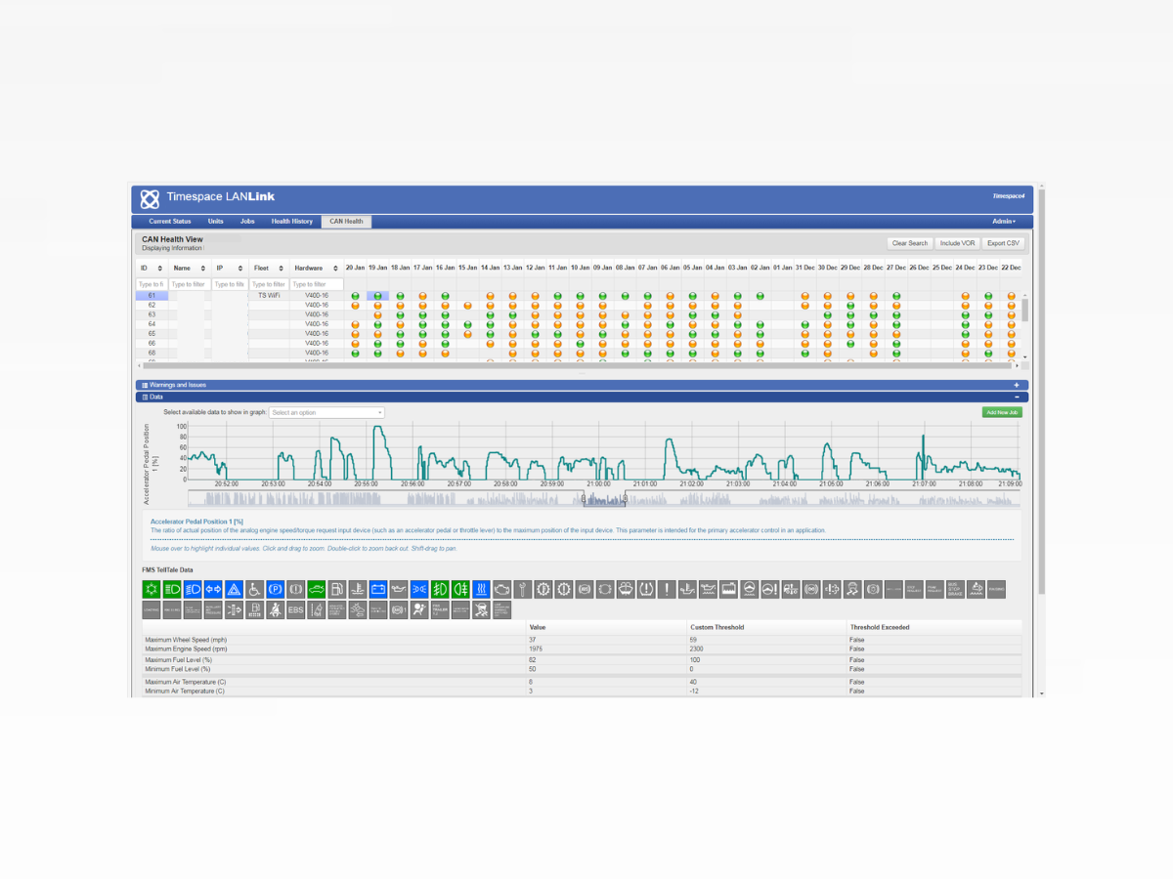Click the battery charge telltale icon
This screenshot has height=879, width=1173.
pos(378,589)
